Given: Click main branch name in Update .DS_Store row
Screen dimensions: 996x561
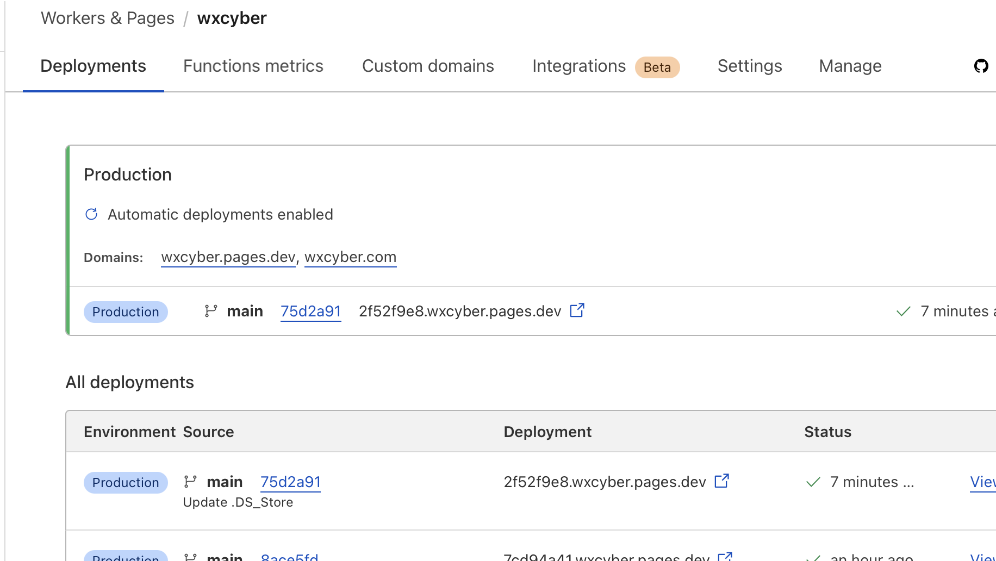Looking at the screenshot, I should pyautogui.click(x=225, y=482).
